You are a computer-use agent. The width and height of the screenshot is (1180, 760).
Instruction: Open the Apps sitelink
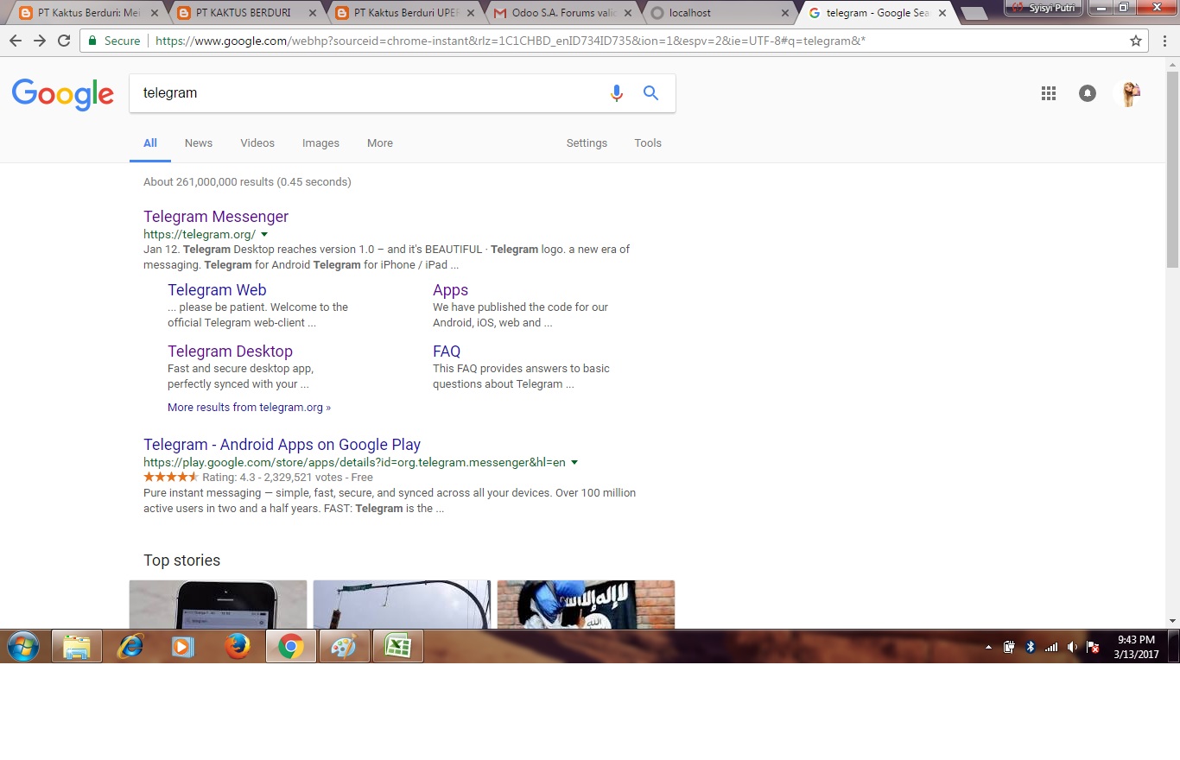pos(450,290)
